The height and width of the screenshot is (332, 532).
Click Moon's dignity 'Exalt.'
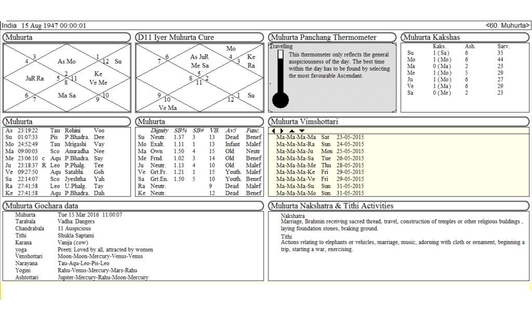point(157,144)
